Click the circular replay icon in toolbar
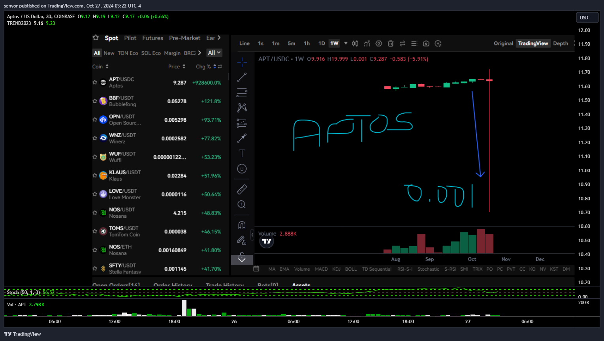 (x=438, y=43)
